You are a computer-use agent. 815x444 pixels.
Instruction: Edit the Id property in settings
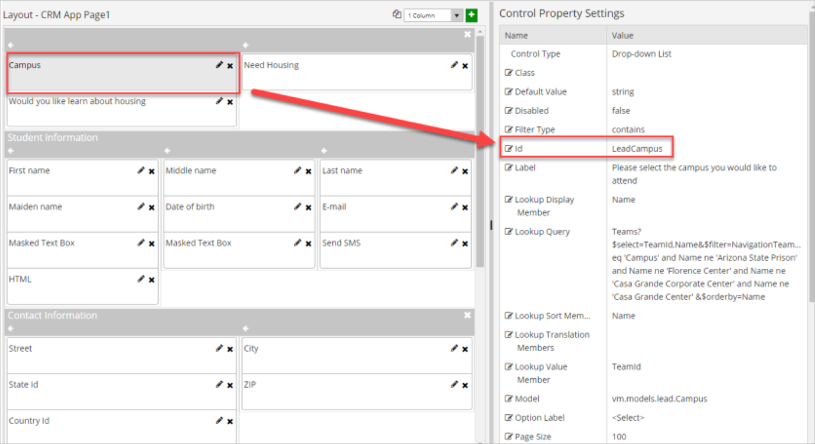(x=509, y=148)
